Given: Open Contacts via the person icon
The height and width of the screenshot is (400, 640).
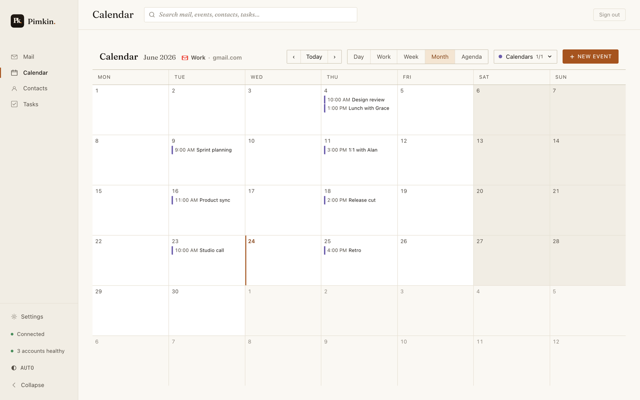Looking at the screenshot, I should tap(14, 88).
